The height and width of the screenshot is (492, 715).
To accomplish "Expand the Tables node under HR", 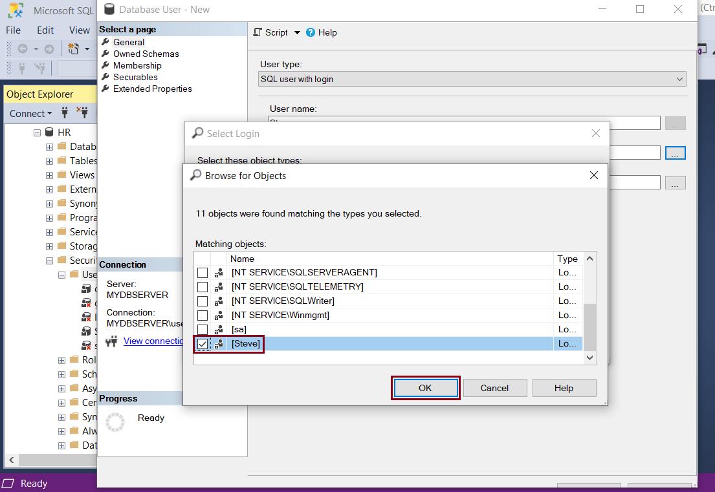I will [x=49, y=160].
